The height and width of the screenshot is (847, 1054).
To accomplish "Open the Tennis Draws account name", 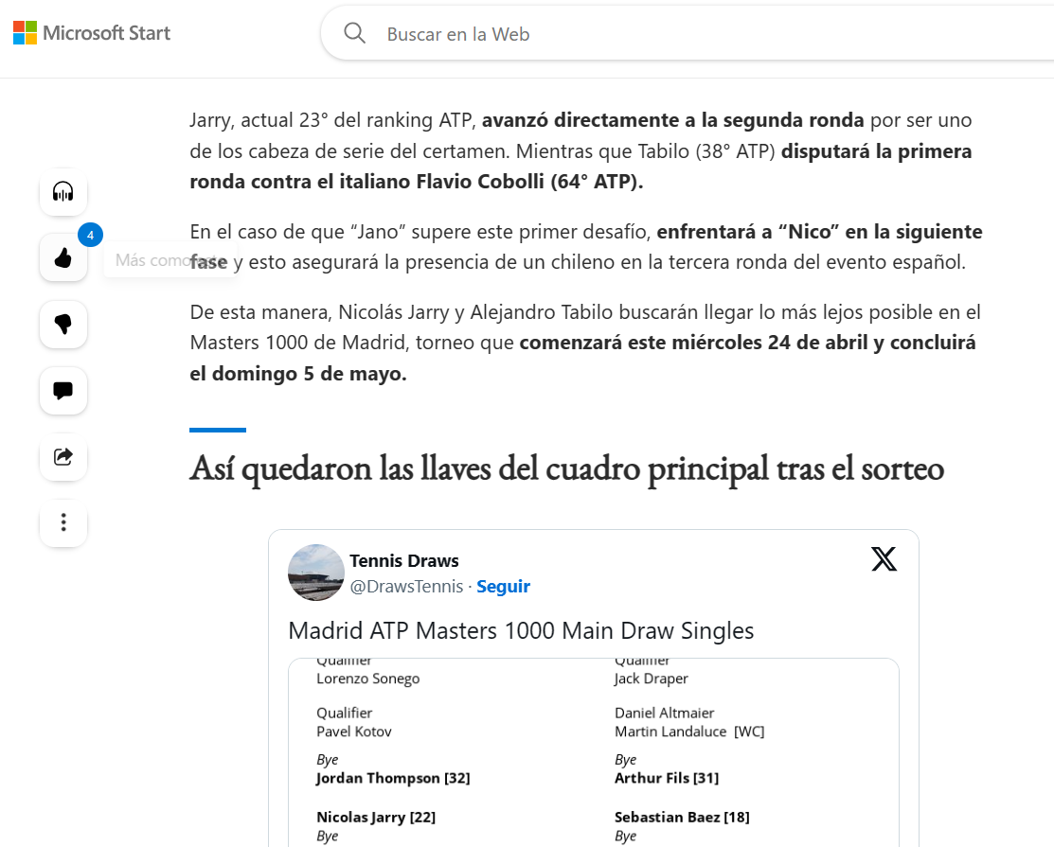I will (x=404, y=561).
